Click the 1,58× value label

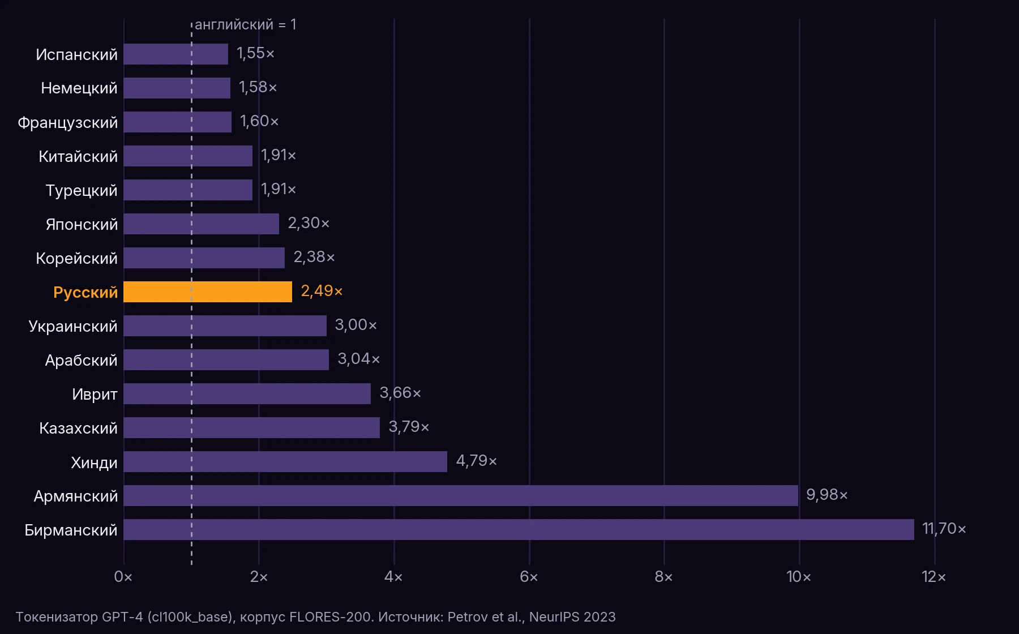(x=258, y=87)
